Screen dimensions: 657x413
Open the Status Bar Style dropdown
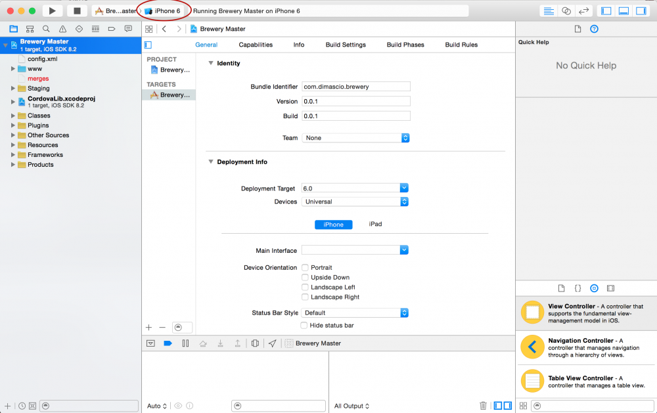pyautogui.click(x=403, y=313)
